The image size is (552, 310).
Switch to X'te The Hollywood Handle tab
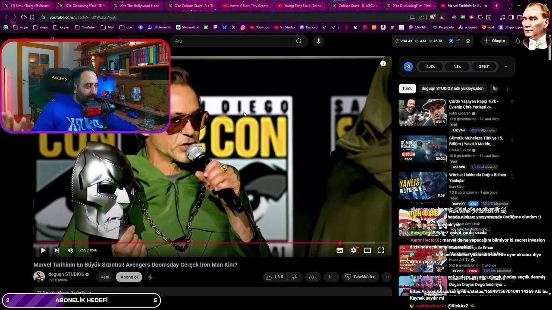coord(136,6)
